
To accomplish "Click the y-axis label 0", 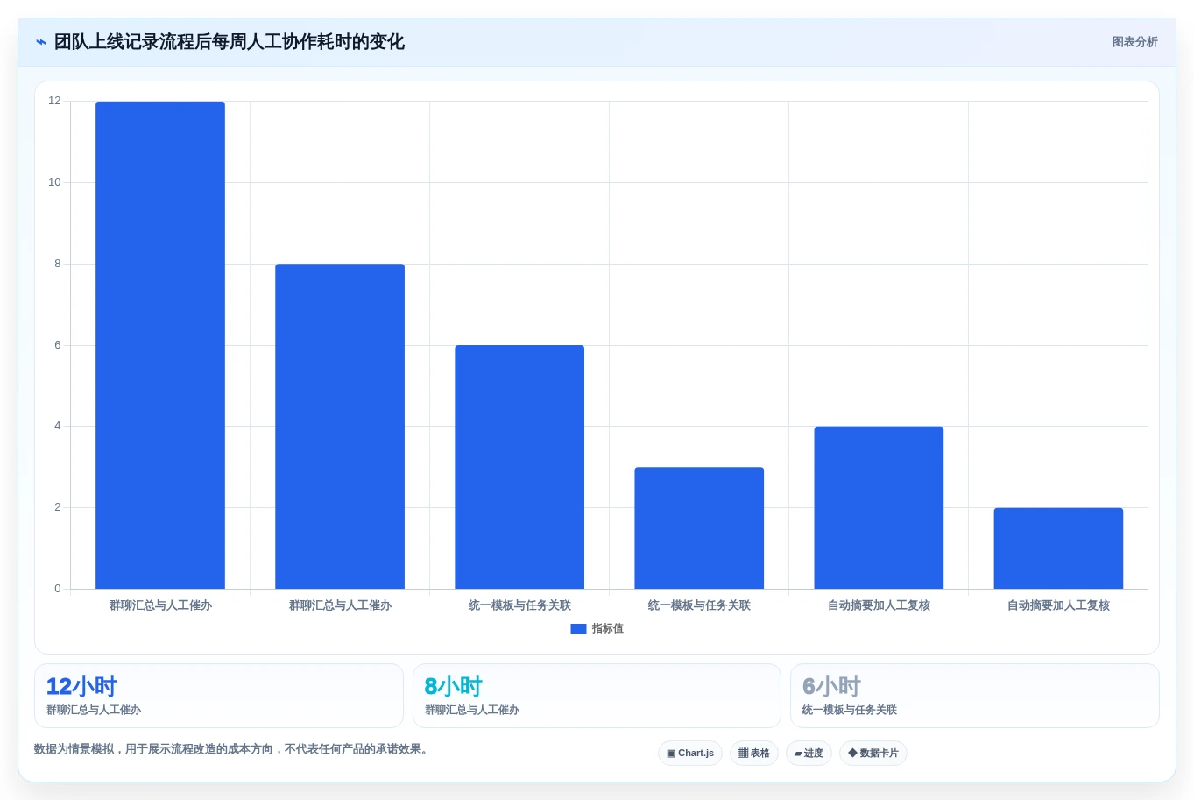I will (58, 589).
